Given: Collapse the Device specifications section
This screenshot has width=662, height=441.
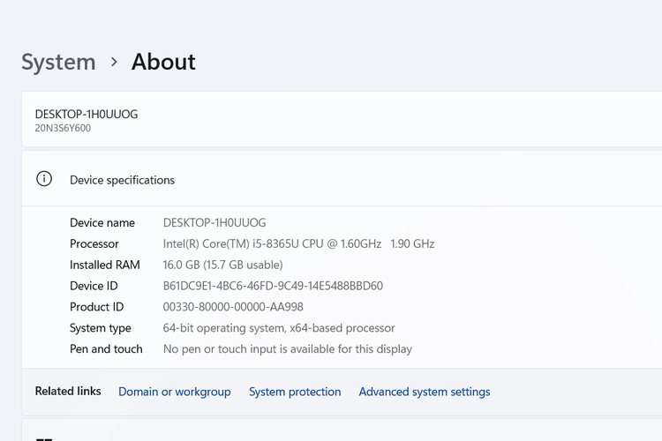Looking at the screenshot, I should tap(353, 179).
